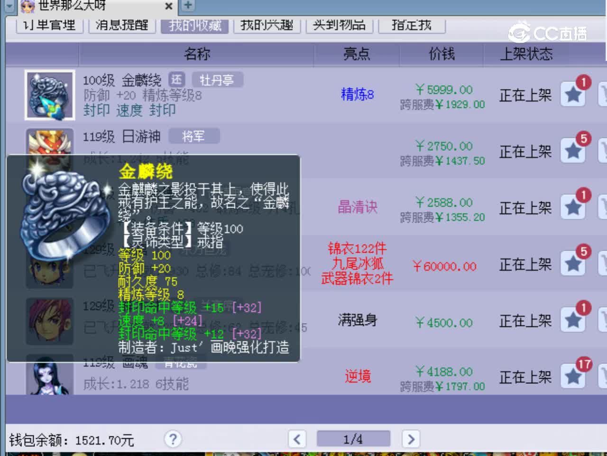This screenshot has width=607, height=456.
Task: Click the price ￥2750.00
Action: (444, 146)
